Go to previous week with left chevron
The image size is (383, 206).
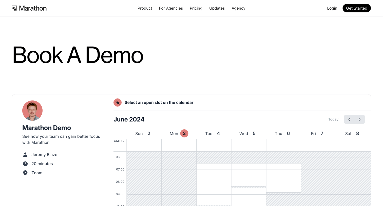tap(349, 119)
